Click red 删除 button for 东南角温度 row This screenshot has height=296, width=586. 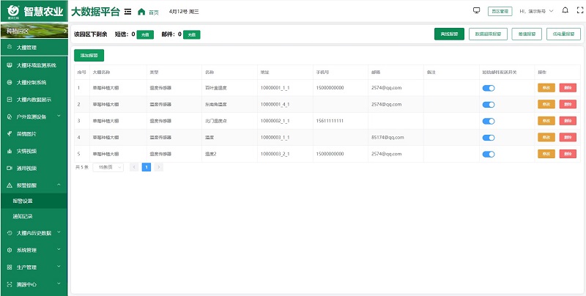click(567, 104)
